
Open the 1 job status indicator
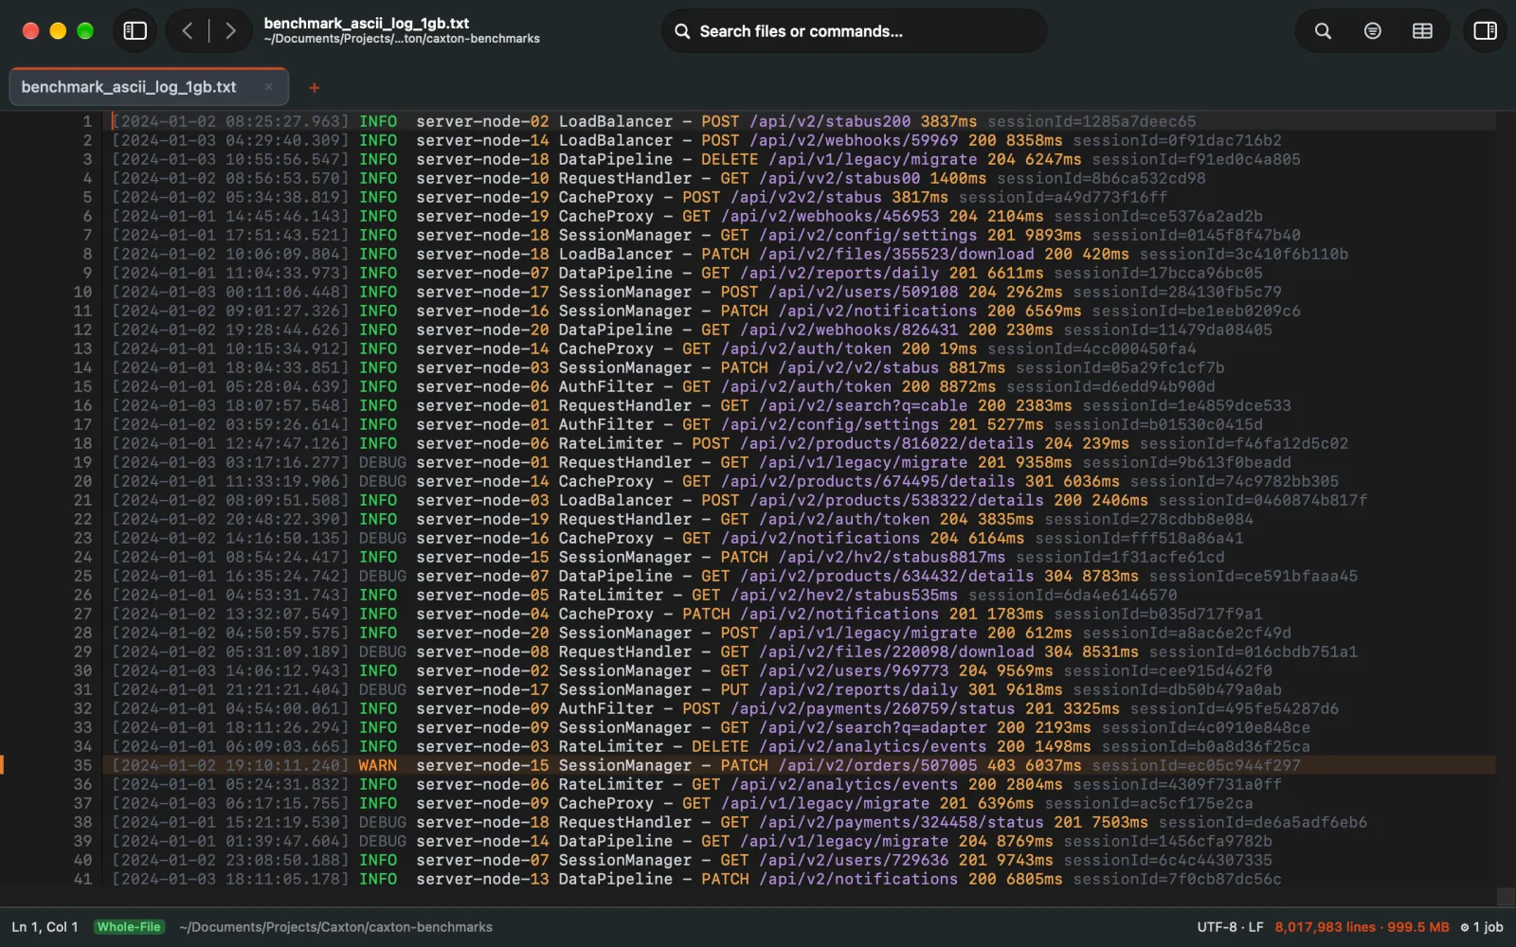pos(1482,927)
